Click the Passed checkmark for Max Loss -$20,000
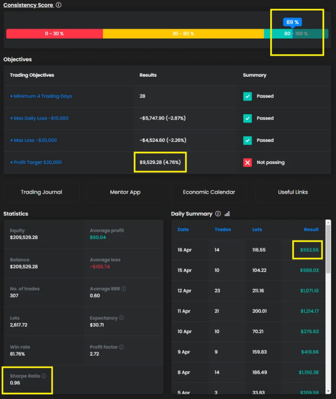Screen dimensions: 336x399 (x=247, y=140)
